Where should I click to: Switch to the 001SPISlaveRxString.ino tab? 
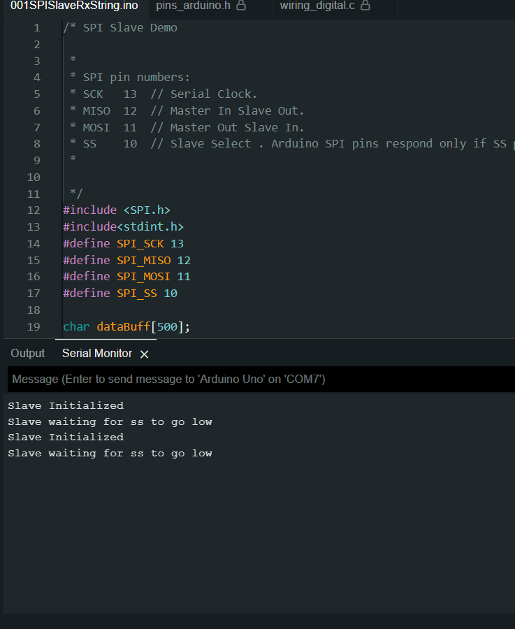tap(73, 6)
